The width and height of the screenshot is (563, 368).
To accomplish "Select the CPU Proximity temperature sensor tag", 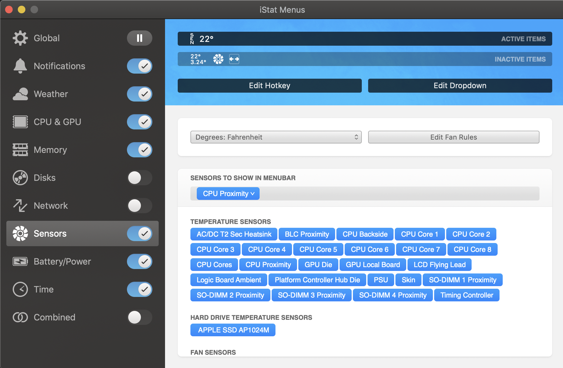I will tap(268, 265).
